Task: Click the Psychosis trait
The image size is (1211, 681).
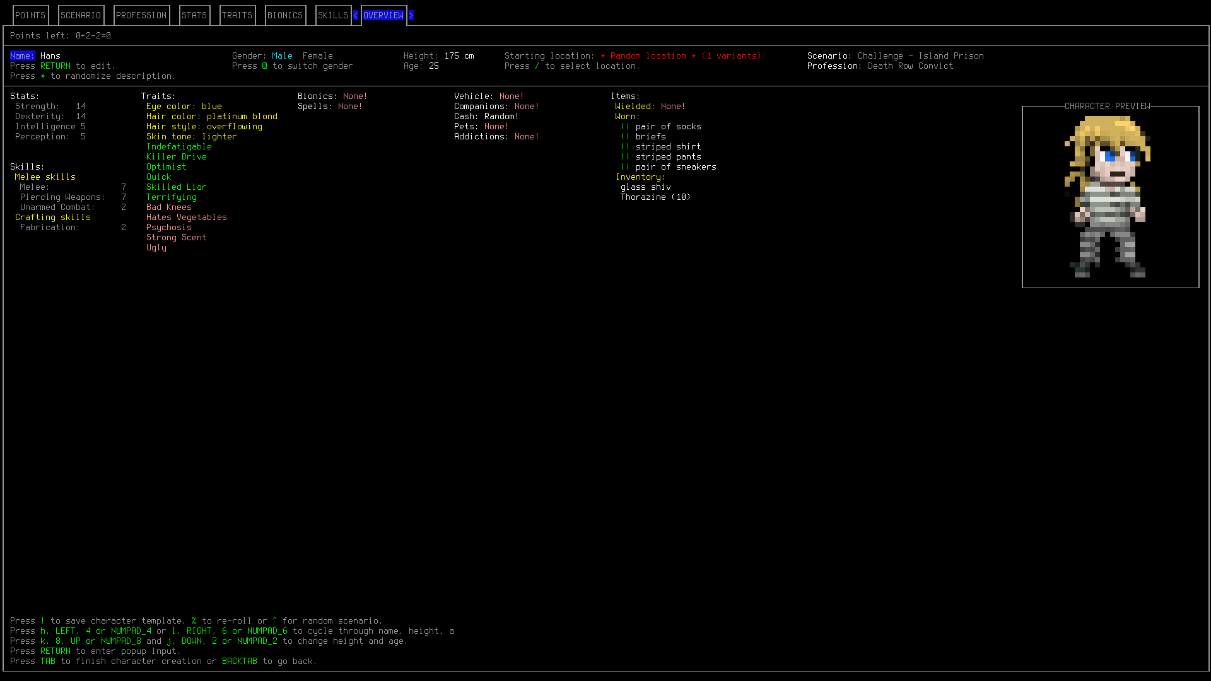Action: 169,227
